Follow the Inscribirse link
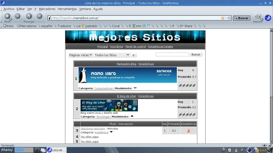 pos(116,46)
